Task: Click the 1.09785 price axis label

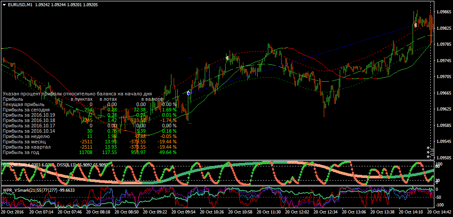Action: click(x=444, y=44)
